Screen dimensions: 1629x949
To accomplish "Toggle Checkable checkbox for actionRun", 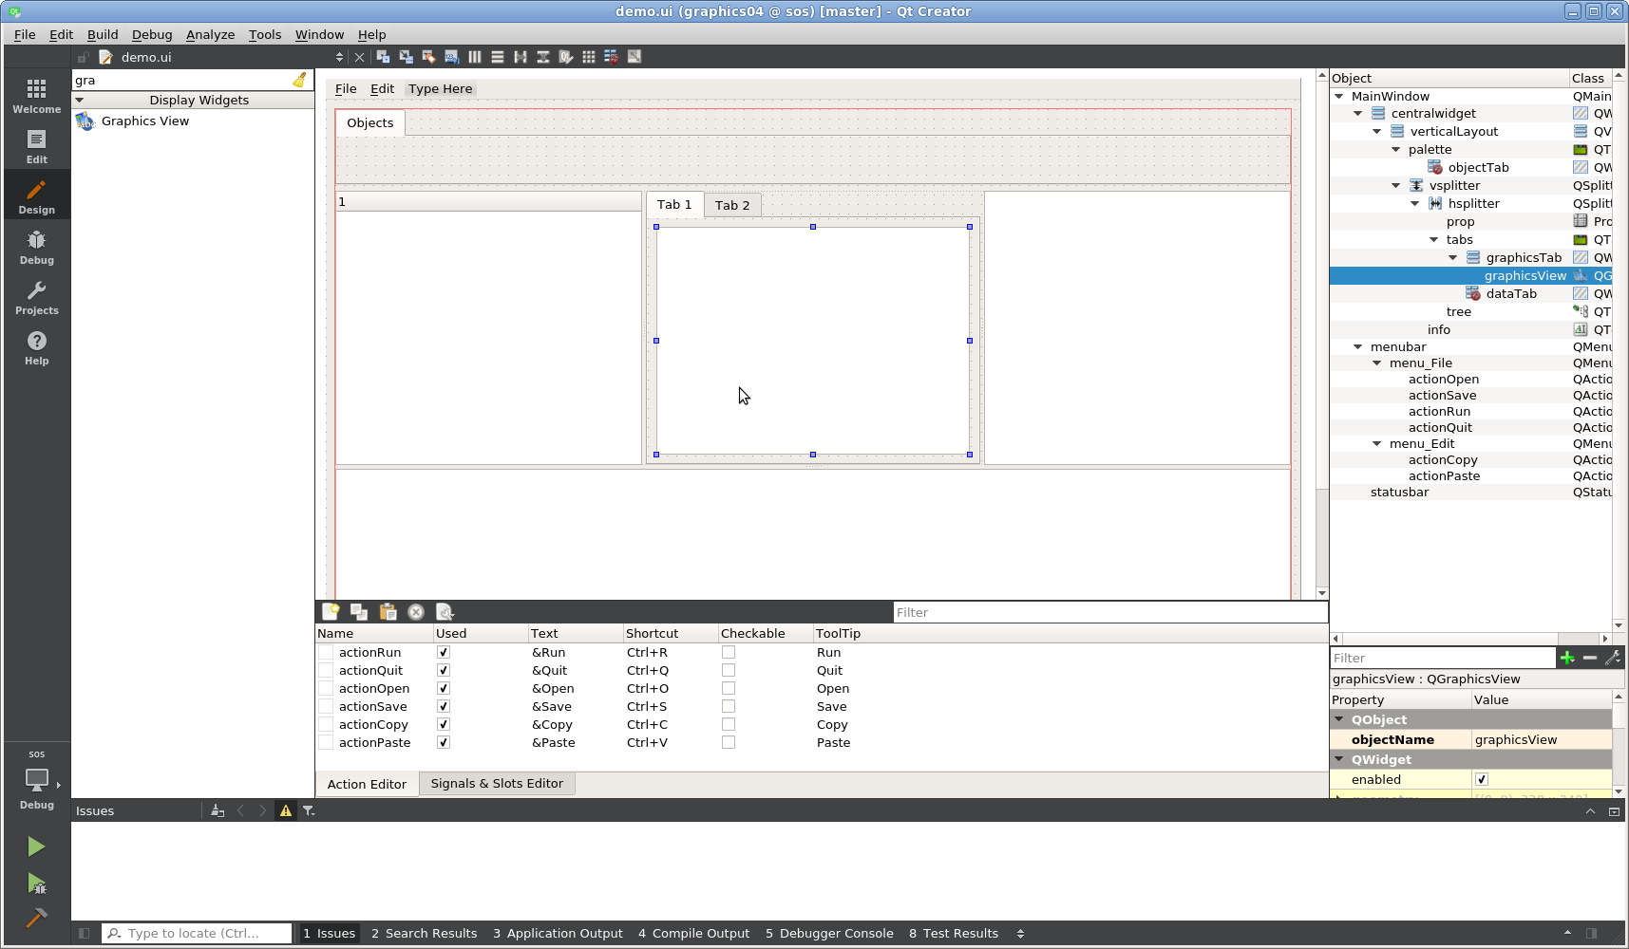I will tap(729, 652).
